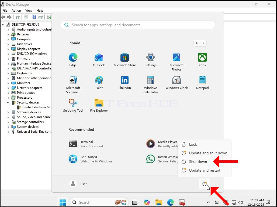Launch Microsoft Photos app
Viewport: 277px width, 207px height.
(x=176, y=62)
